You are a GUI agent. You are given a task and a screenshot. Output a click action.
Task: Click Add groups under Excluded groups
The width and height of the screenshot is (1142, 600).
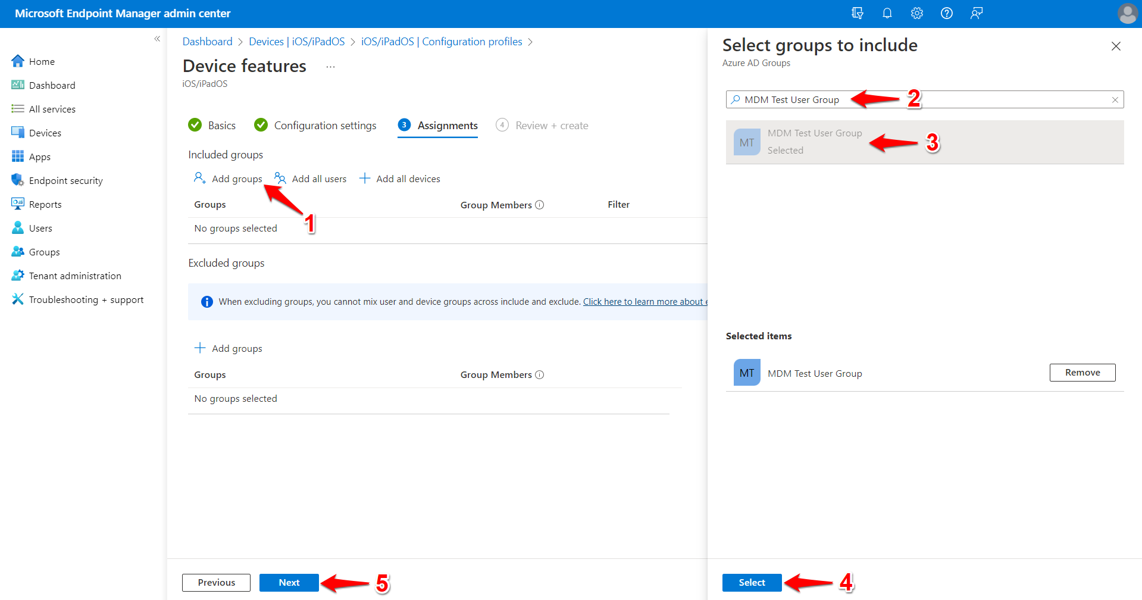coord(229,348)
